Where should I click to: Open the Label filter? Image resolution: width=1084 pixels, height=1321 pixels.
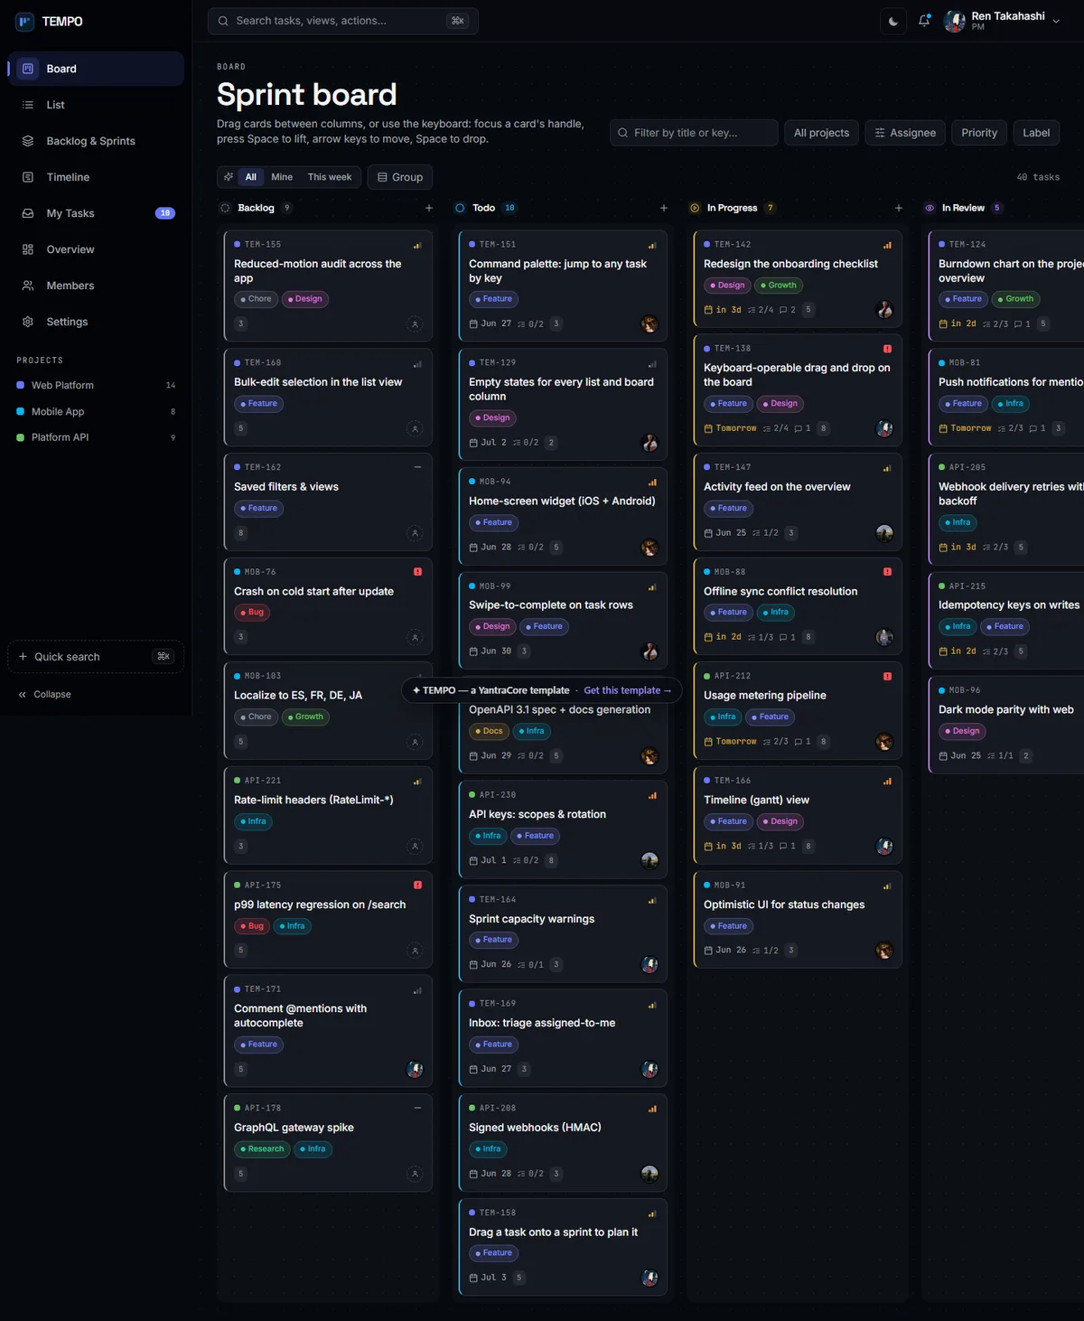[x=1036, y=133]
